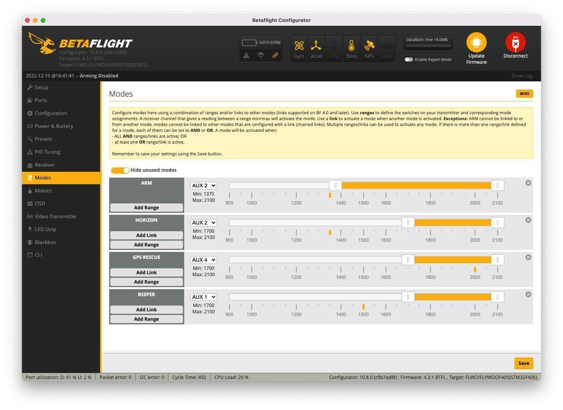Remove the ARM mode range
The width and height of the screenshot is (563, 410).
[x=528, y=183]
